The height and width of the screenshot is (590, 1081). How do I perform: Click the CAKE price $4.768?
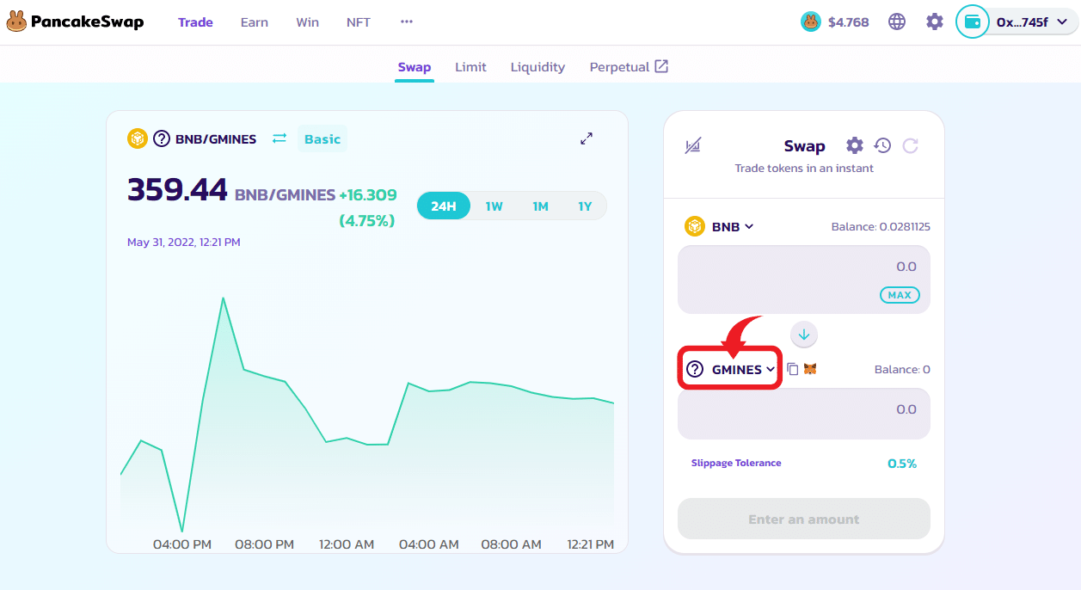[x=848, y=22]
